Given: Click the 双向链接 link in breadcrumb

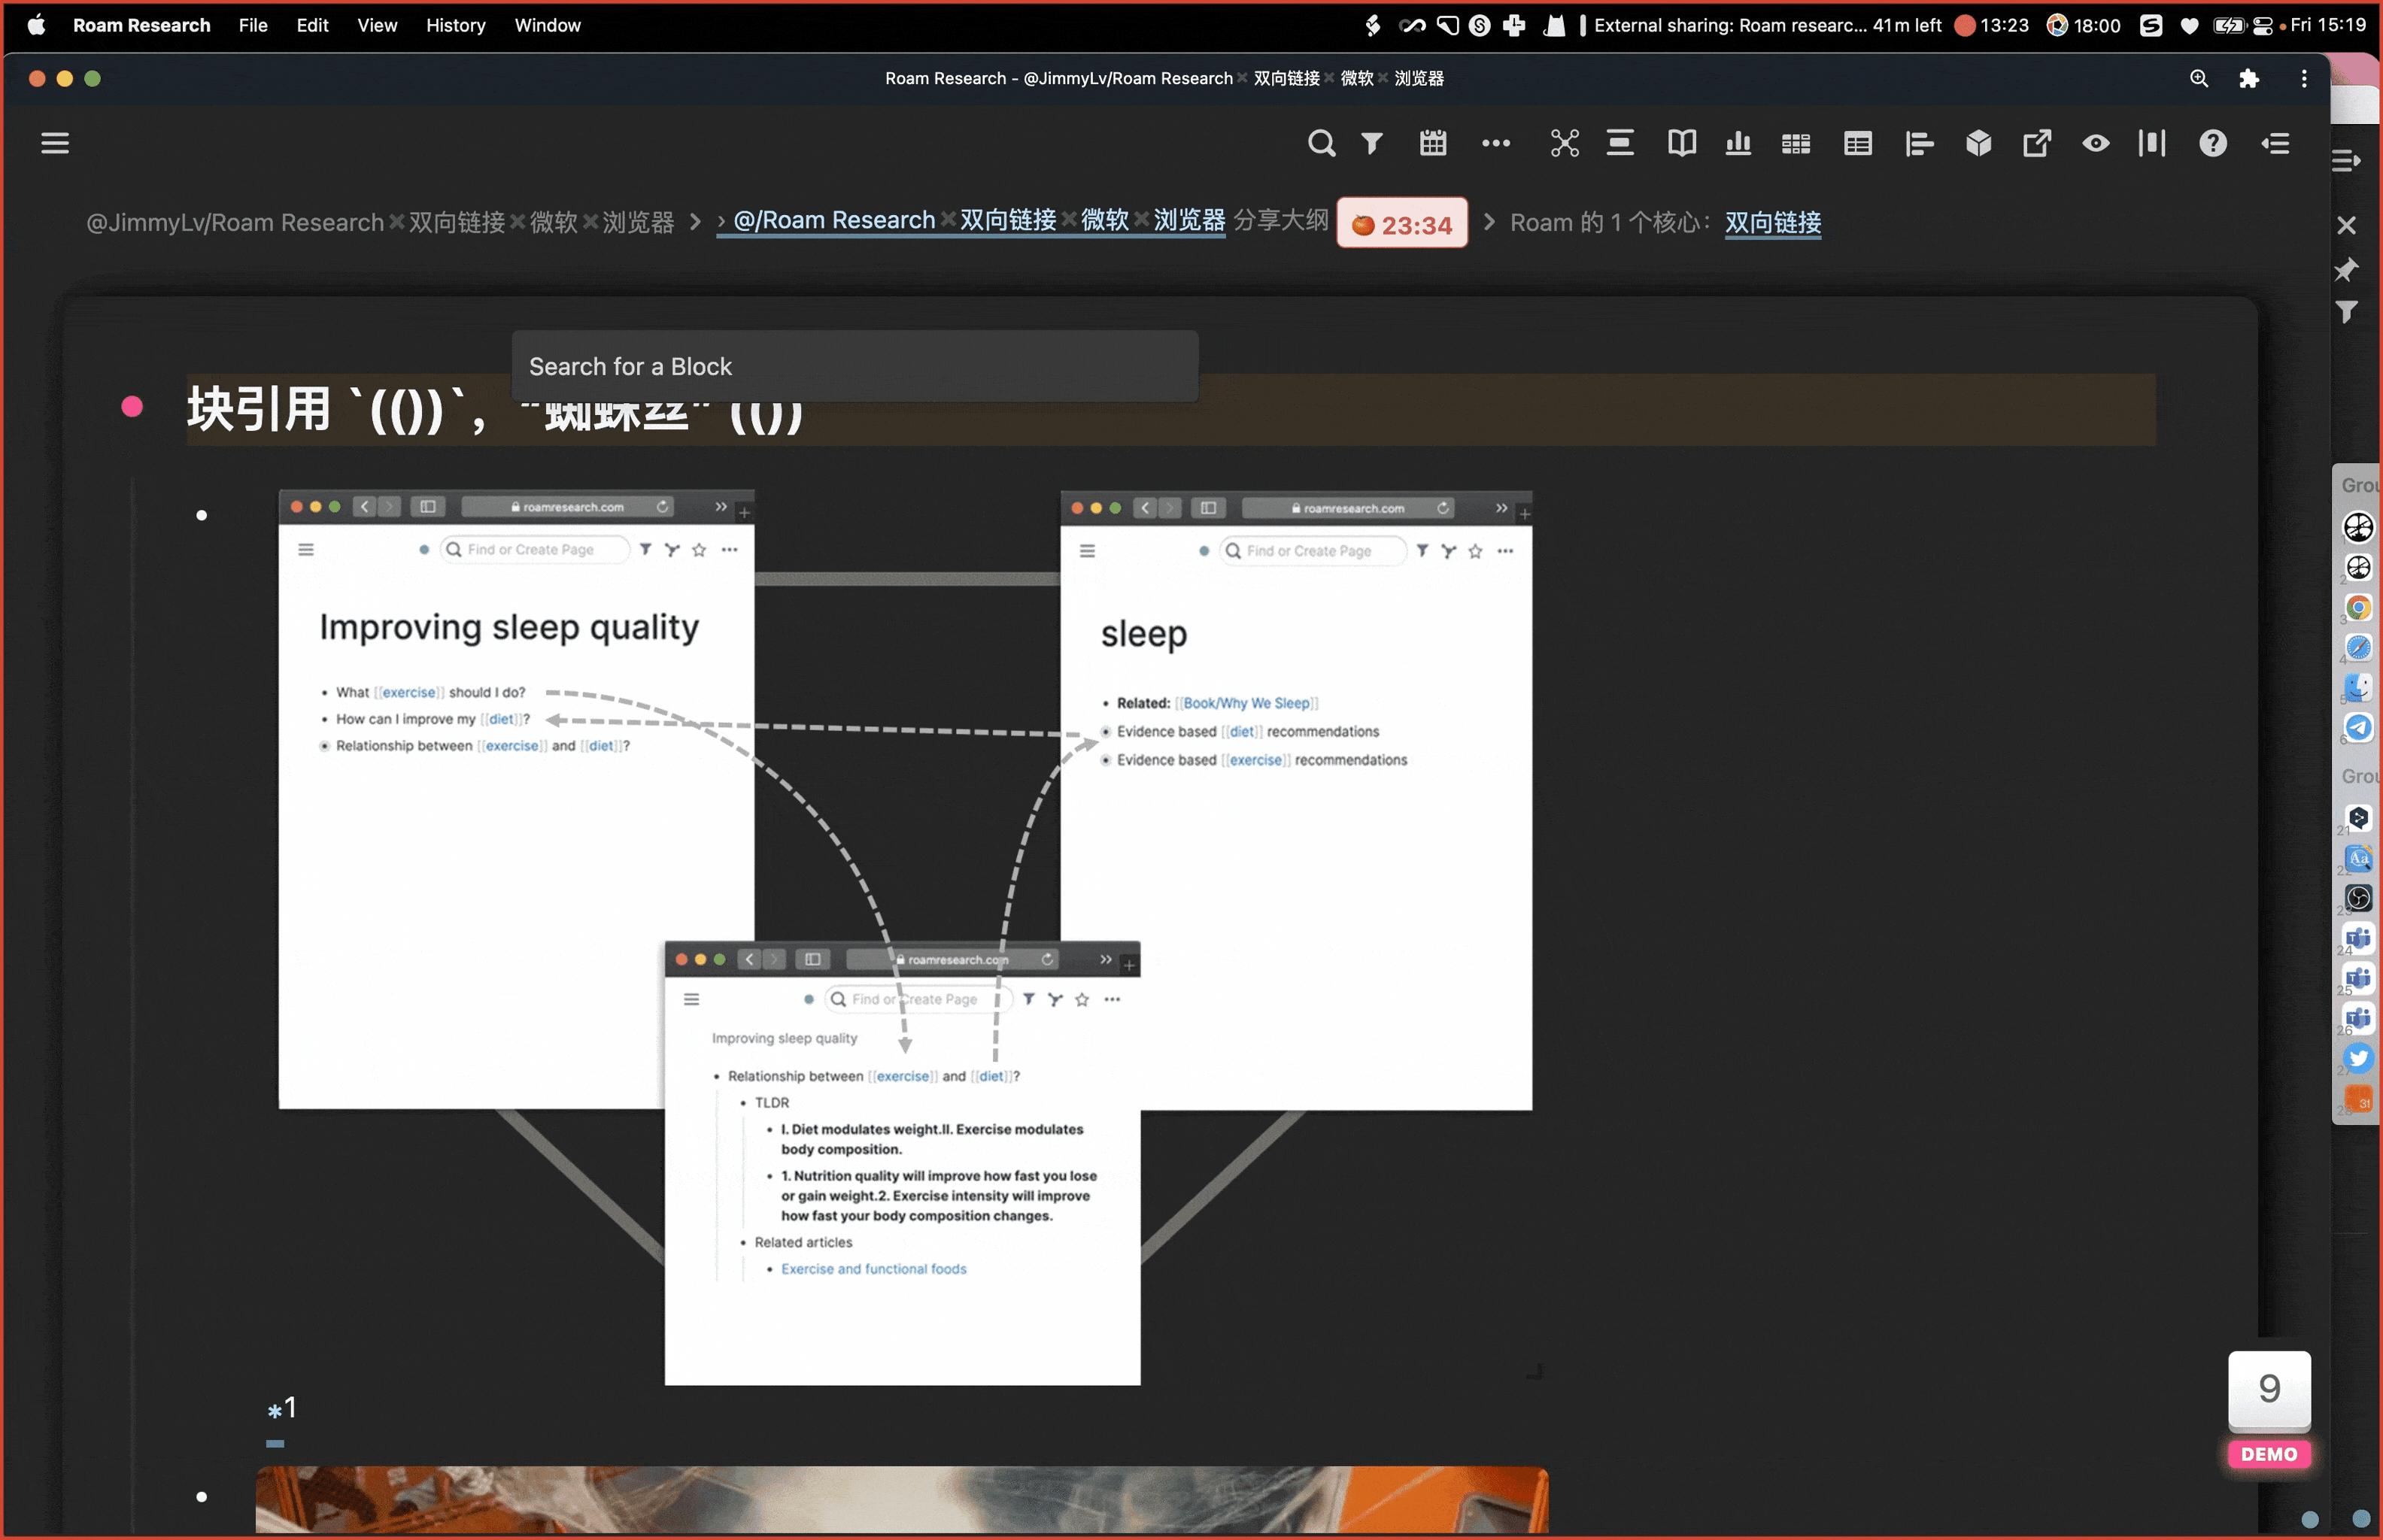Looking at the screenshot, I should point(1773,222).
